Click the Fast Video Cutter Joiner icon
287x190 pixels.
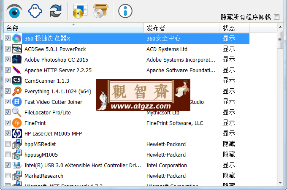17,102
